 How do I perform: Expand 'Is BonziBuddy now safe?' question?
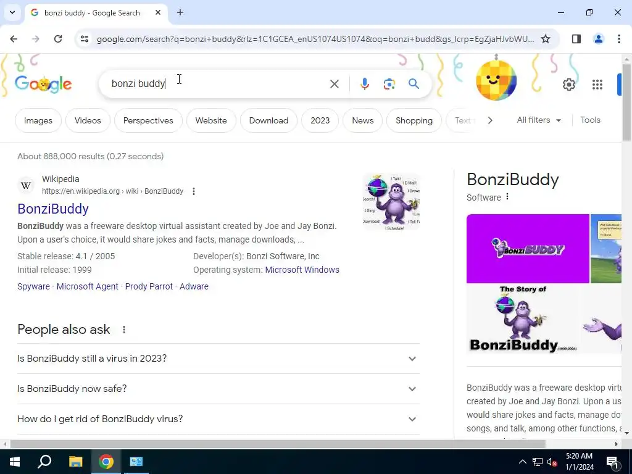pos(218,389)
